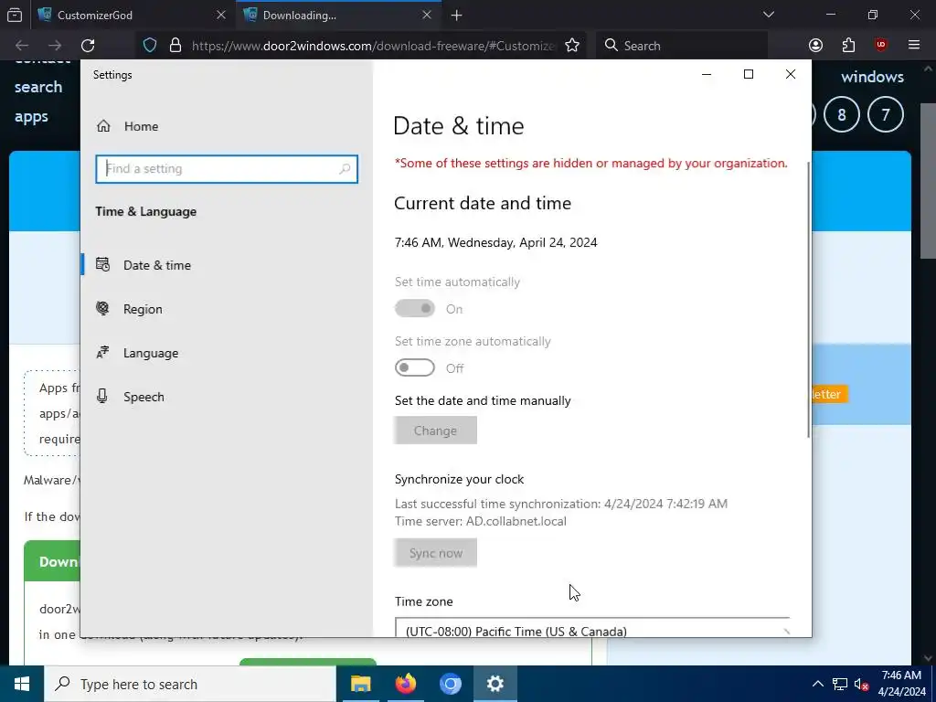Image resolution: width=936 pixels, height=702 pixels.
Task: Open the Firefox account icon
Action: [815, 46]
